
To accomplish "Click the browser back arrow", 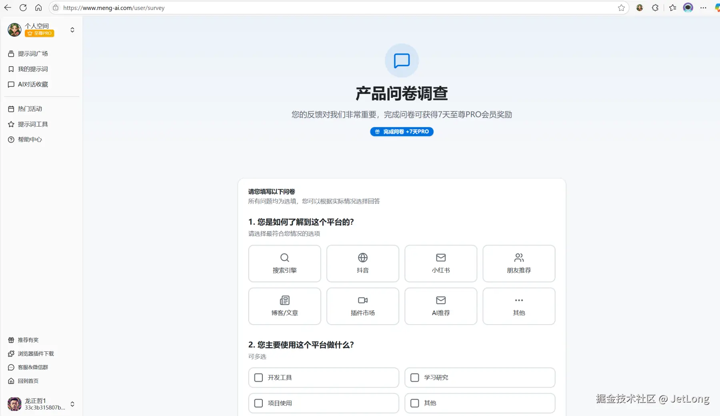I will (8, 8).
